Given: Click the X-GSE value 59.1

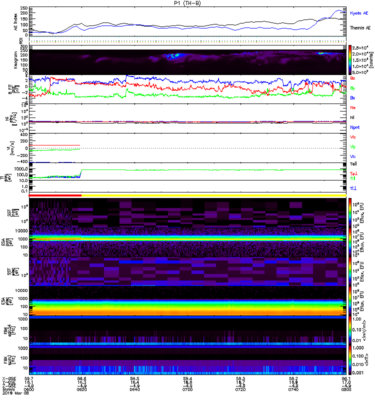Looking at the screenshot, I should (x=346, y=379).
